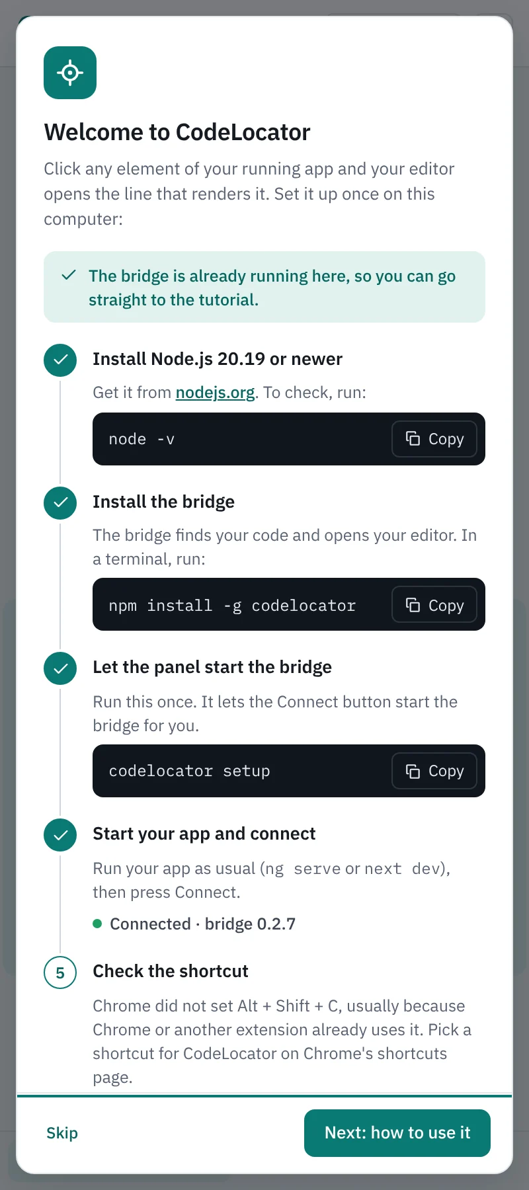Image resolution: width=529 pixels, height=1190 pixels.
Task: Click the checkmark in the bridge already running banner
Action: click(x=68, y=276)
